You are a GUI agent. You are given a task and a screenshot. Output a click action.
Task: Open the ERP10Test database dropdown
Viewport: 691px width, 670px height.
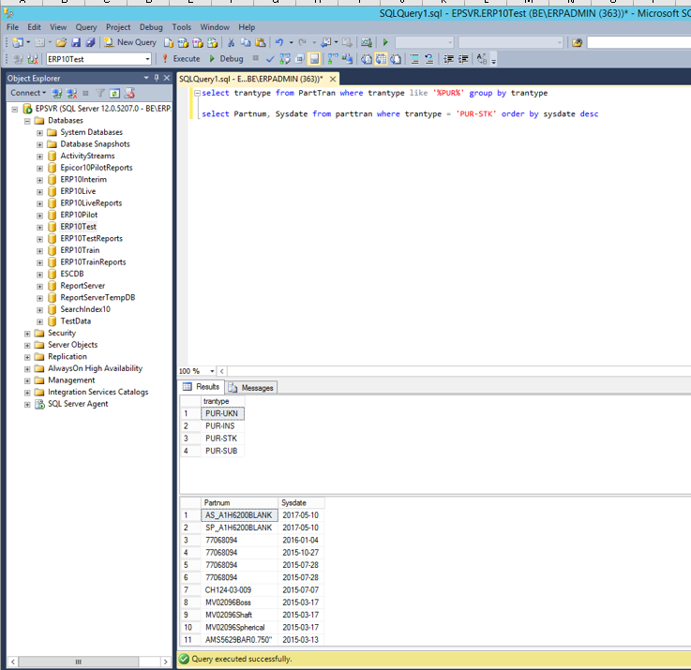147,59
